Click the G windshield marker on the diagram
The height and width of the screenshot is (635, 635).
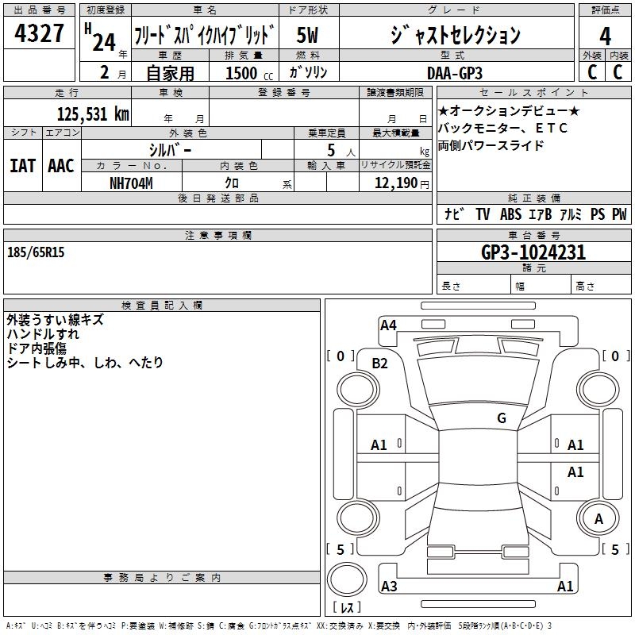click(x=501, y=418)
